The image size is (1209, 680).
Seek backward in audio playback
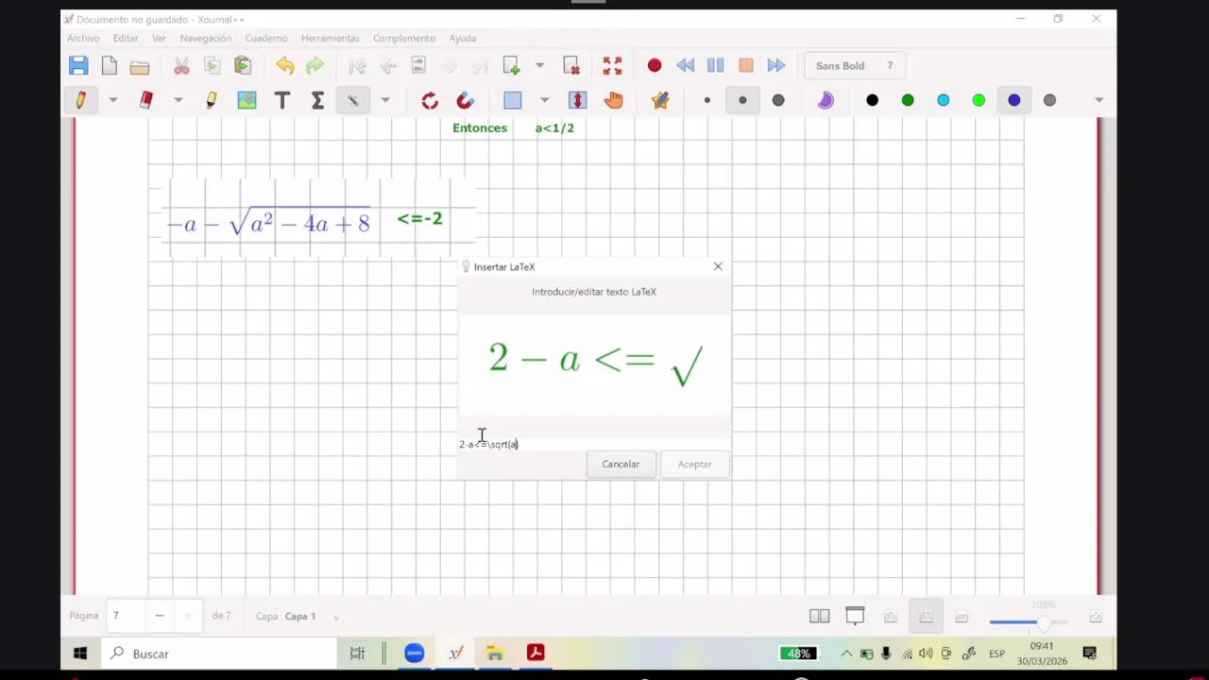point(686,65)
